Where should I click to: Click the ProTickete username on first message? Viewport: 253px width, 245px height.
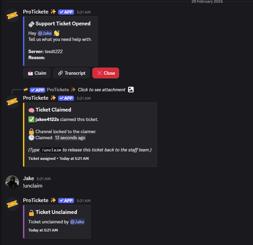[x=36, y=12]
